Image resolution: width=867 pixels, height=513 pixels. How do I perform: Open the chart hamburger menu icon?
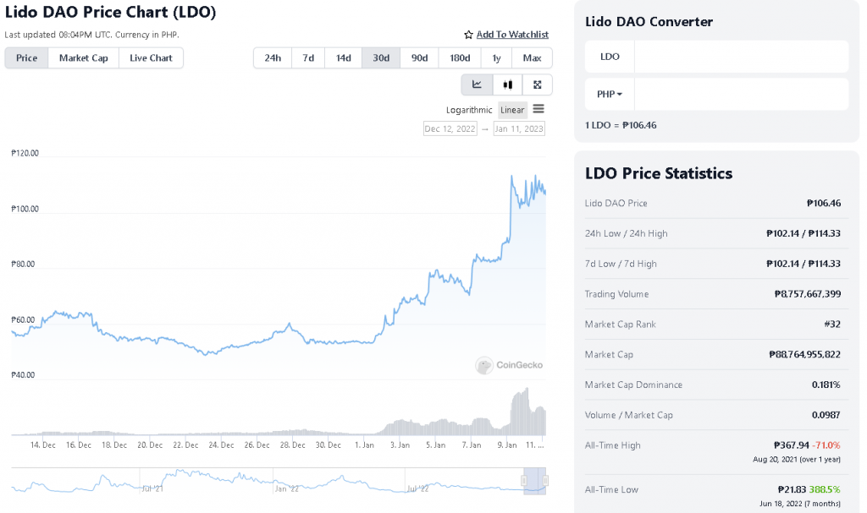(x=538, y=109)
